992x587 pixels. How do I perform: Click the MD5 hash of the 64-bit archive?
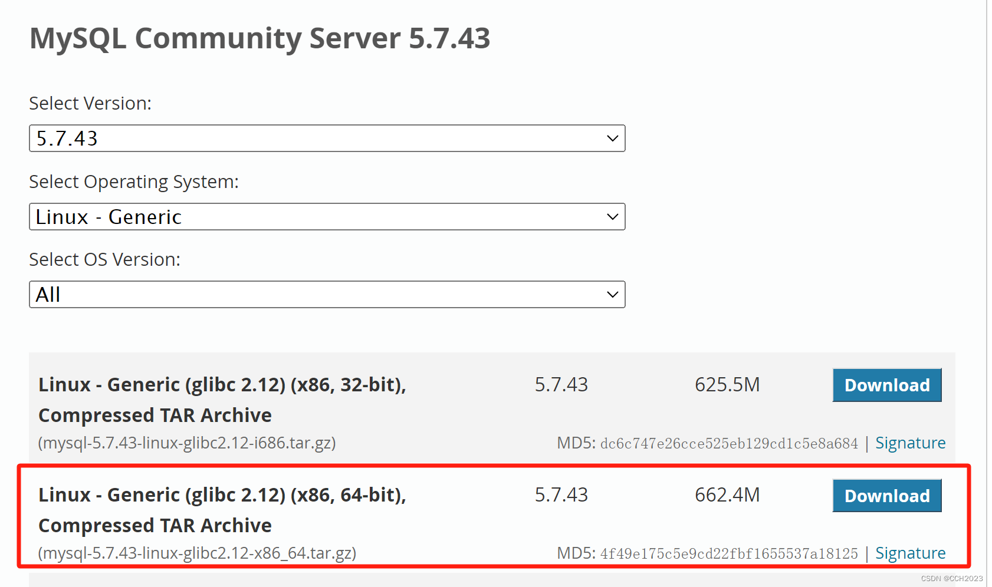[728, 553]
